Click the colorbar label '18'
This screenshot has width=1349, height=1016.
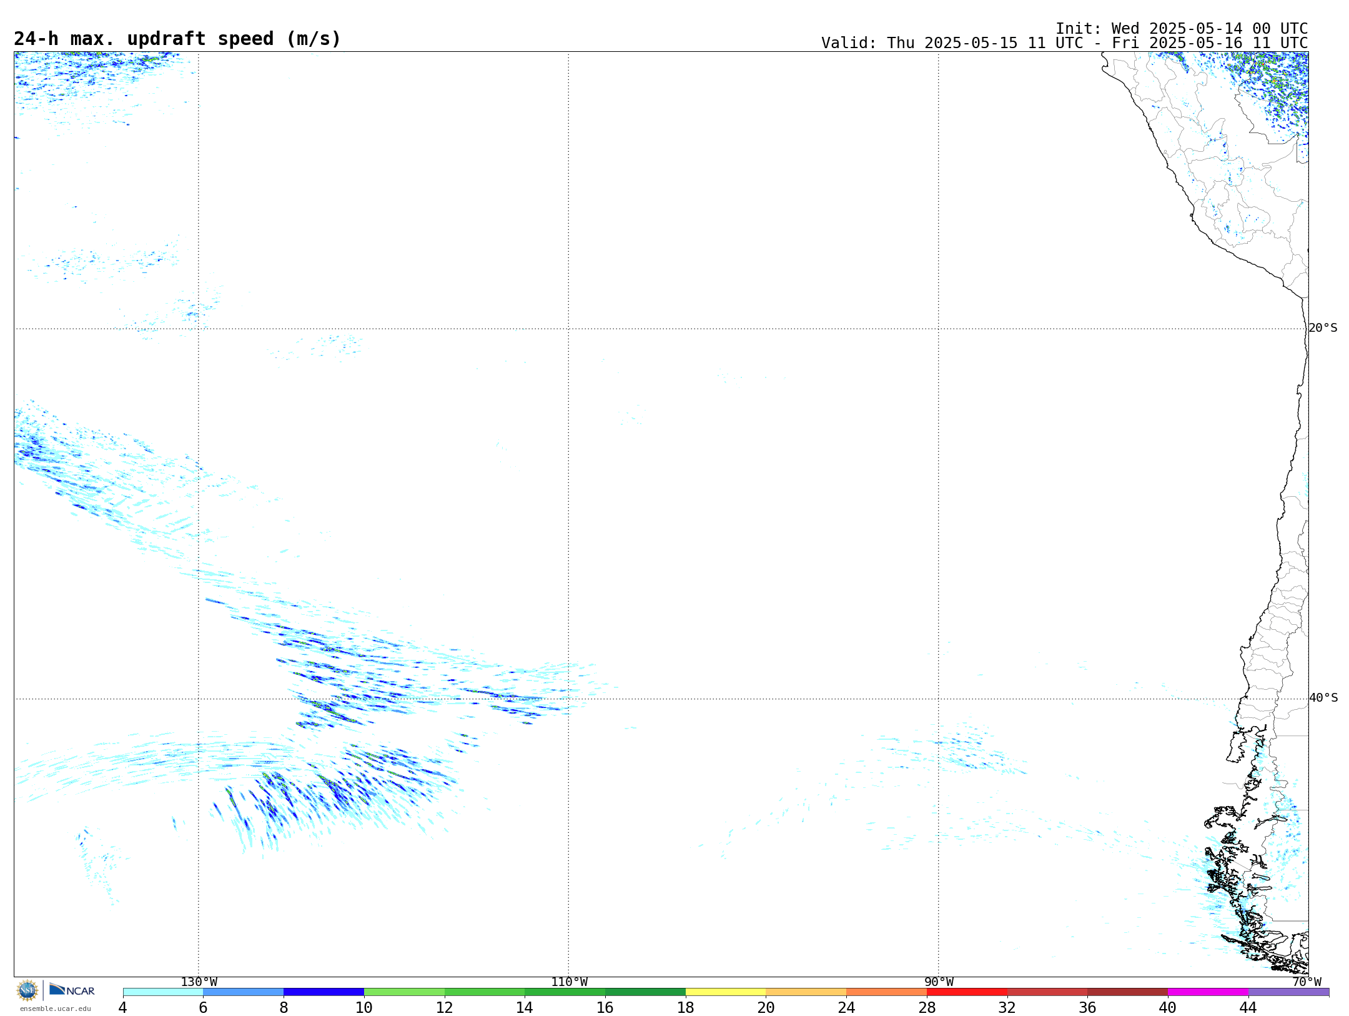click(686, 1007)
